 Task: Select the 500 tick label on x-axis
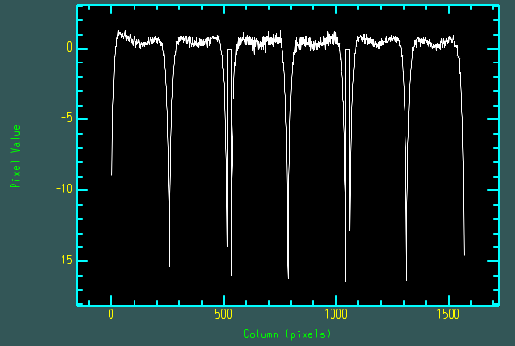(x=223, y=315)
